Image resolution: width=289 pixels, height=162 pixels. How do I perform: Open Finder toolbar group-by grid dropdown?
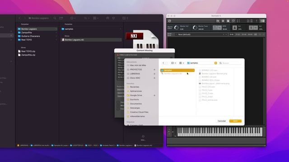(96, 18)
